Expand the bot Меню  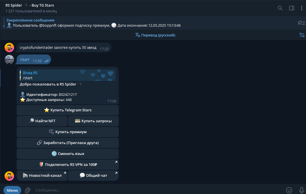click(x=12, y=190)
